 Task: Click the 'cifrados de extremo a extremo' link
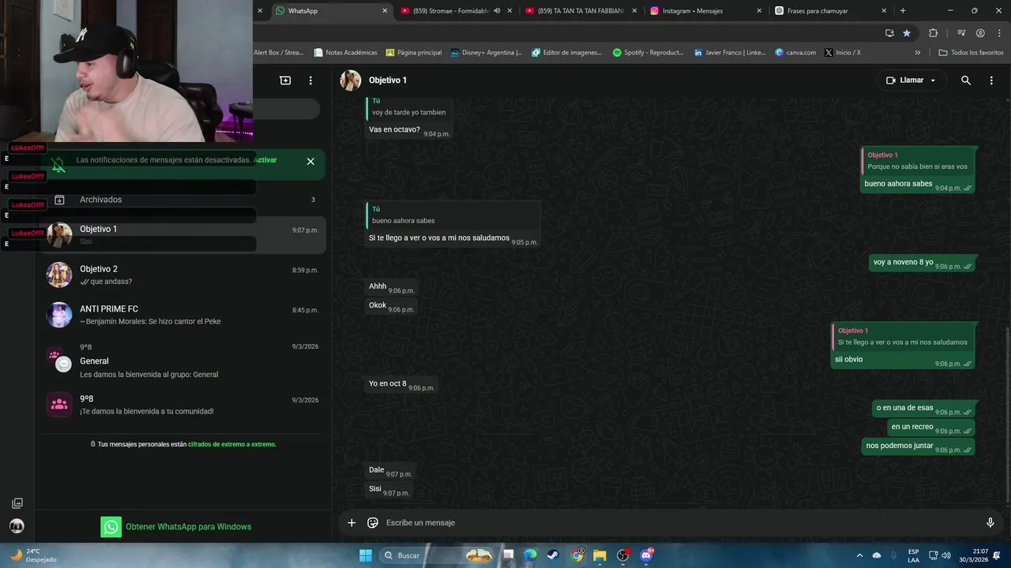pyautogui.click(x=232, y=444)
